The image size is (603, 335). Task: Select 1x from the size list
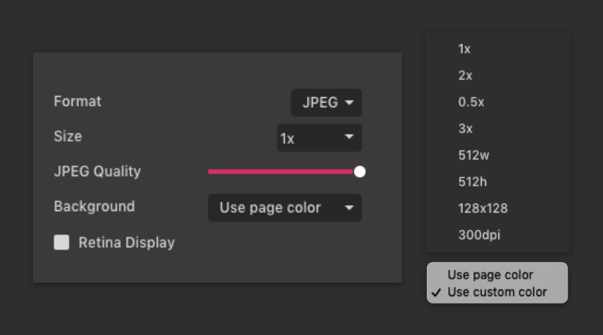click(464, 49)
